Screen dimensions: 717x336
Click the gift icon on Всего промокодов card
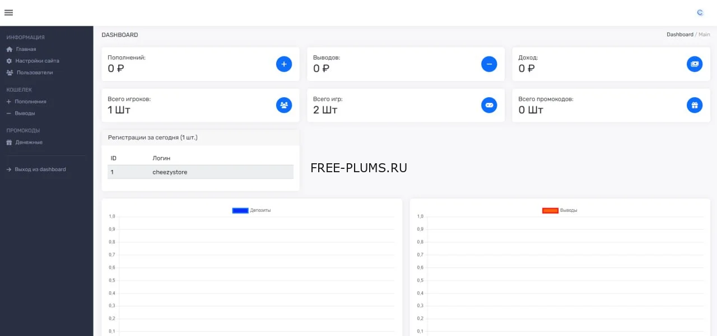(x=695, y=105)
